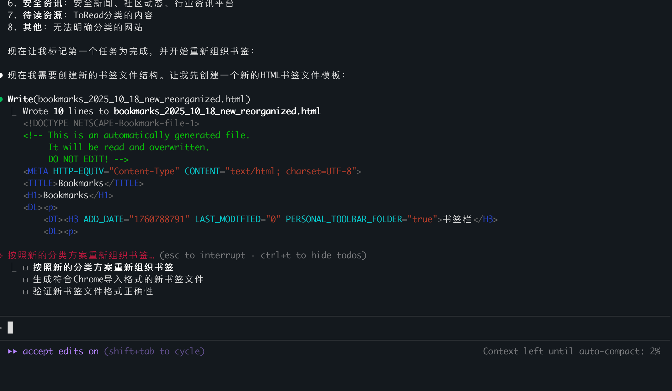Click the red spinner before 按照新的分类方案 status

click(2, 255)
